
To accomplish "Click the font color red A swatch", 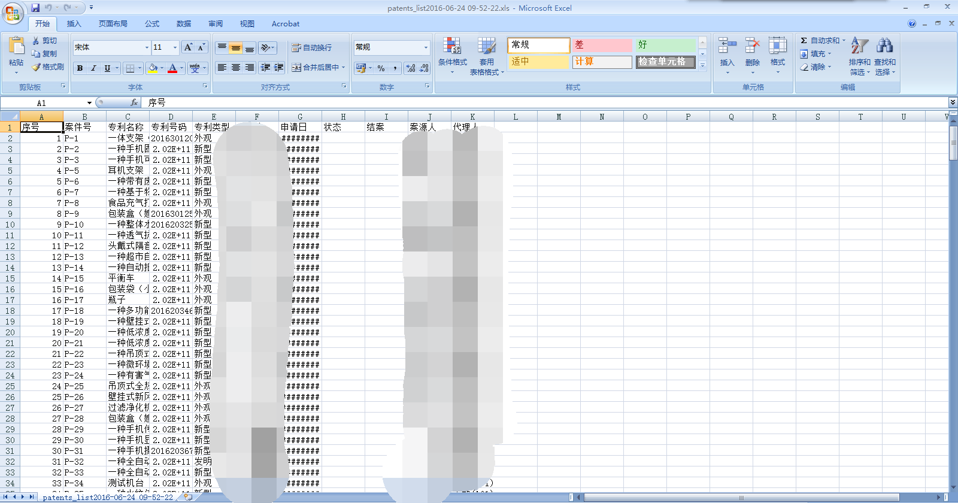I will click(x=172, y=68).
